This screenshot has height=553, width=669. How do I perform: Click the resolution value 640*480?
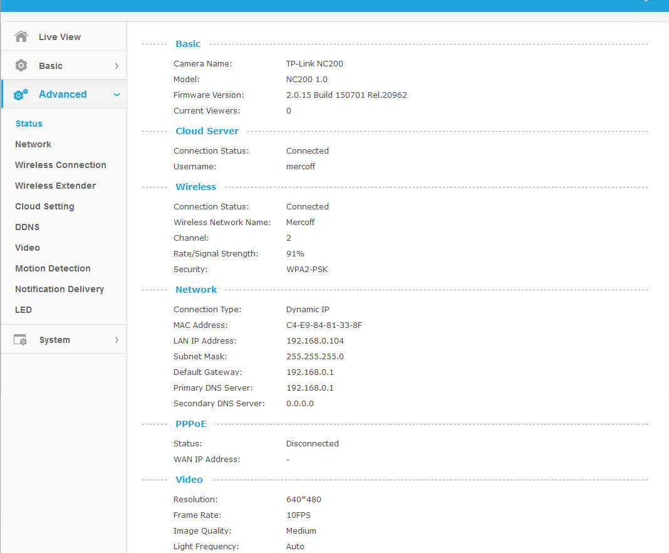(303, 500)
